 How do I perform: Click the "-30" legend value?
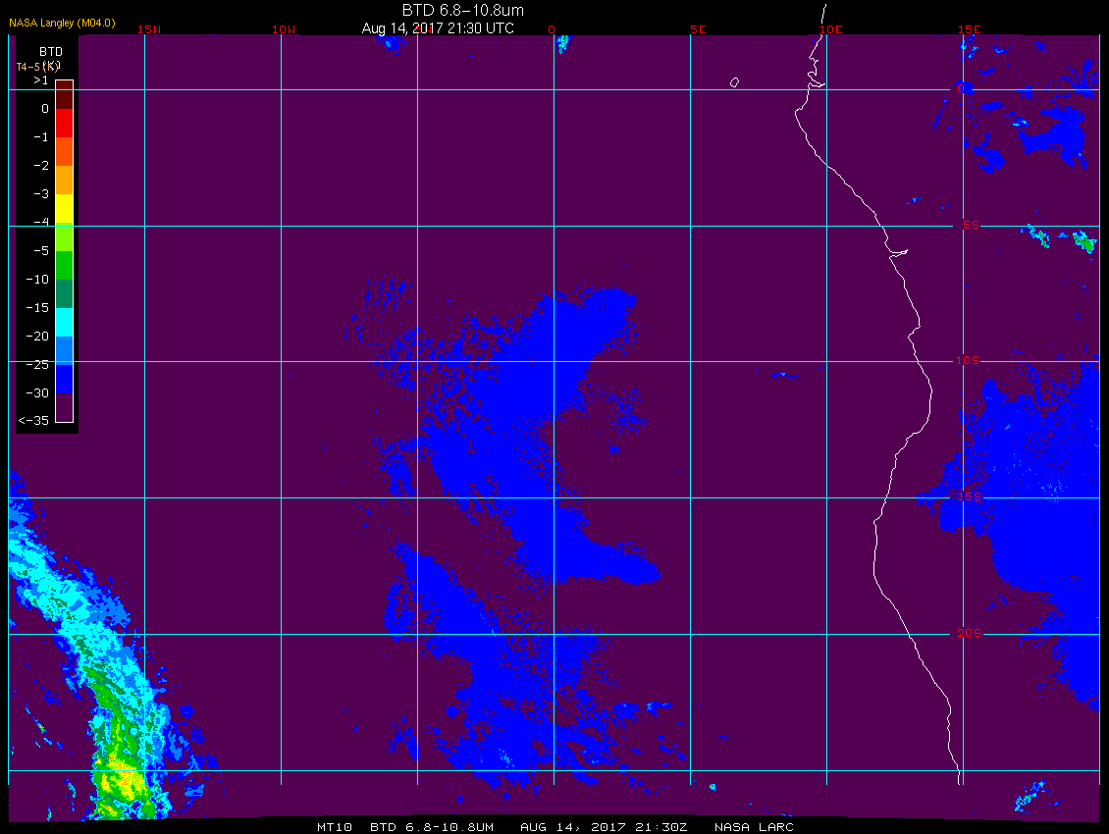(x=37, y=393)
